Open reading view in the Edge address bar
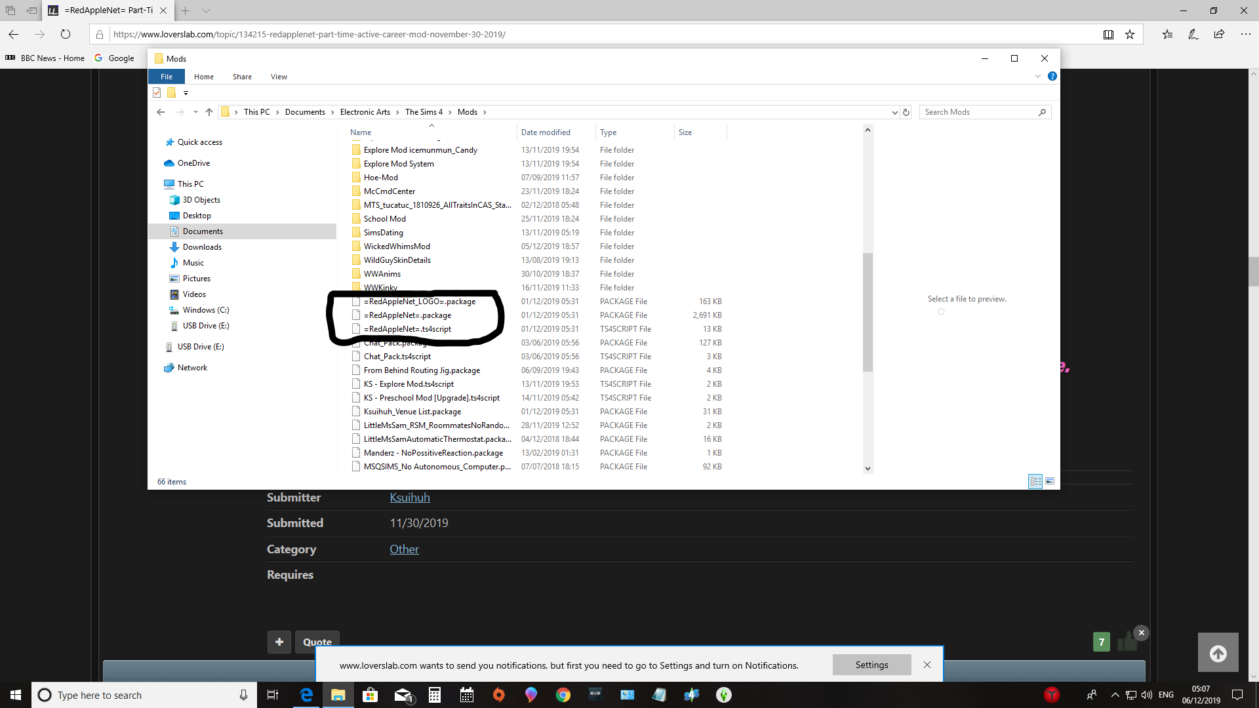The height and width of the screenshot is (708, 1259). (x=1108, y=34)
